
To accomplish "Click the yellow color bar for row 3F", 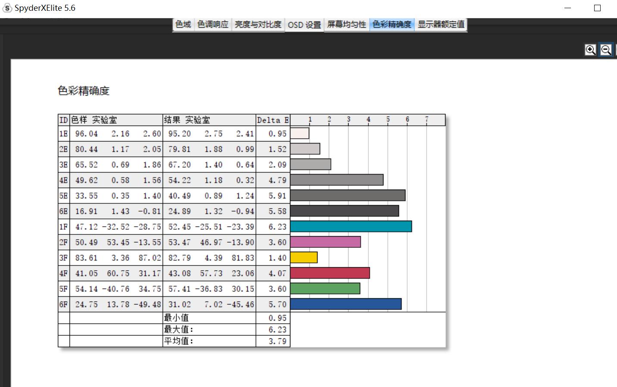I will [304, 257].
